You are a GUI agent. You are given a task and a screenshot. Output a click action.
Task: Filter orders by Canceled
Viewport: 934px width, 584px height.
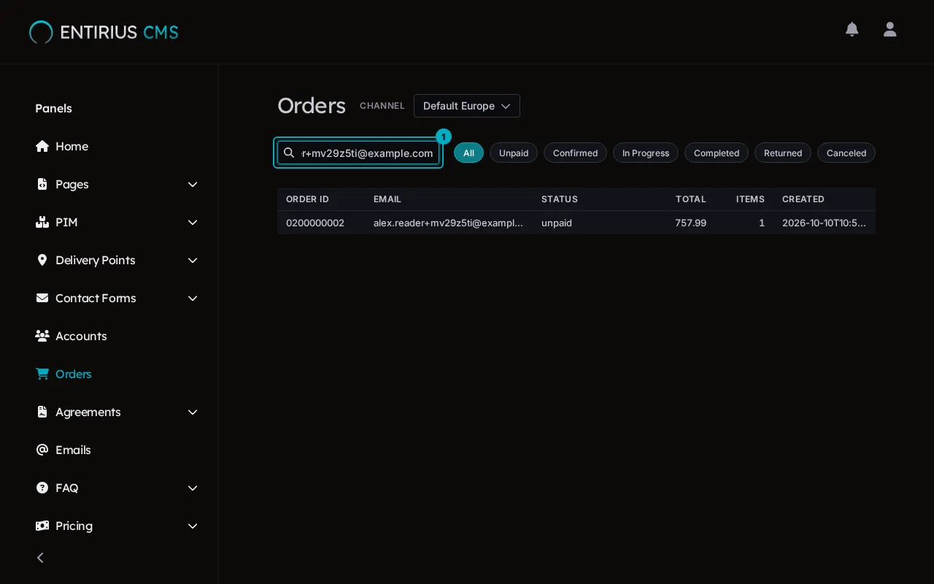[846, 153]
